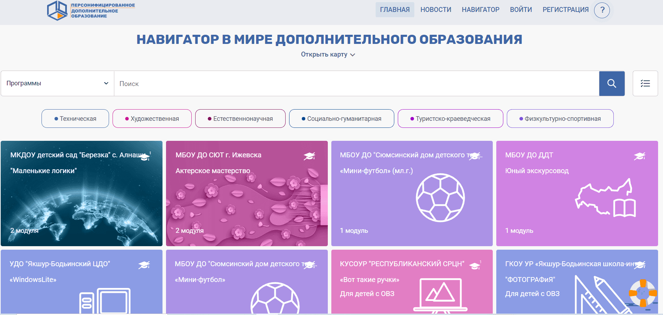Open the НАВИГАТОР menu item
This screenshot has width=663, height=315.
click(x=480, y=10)
